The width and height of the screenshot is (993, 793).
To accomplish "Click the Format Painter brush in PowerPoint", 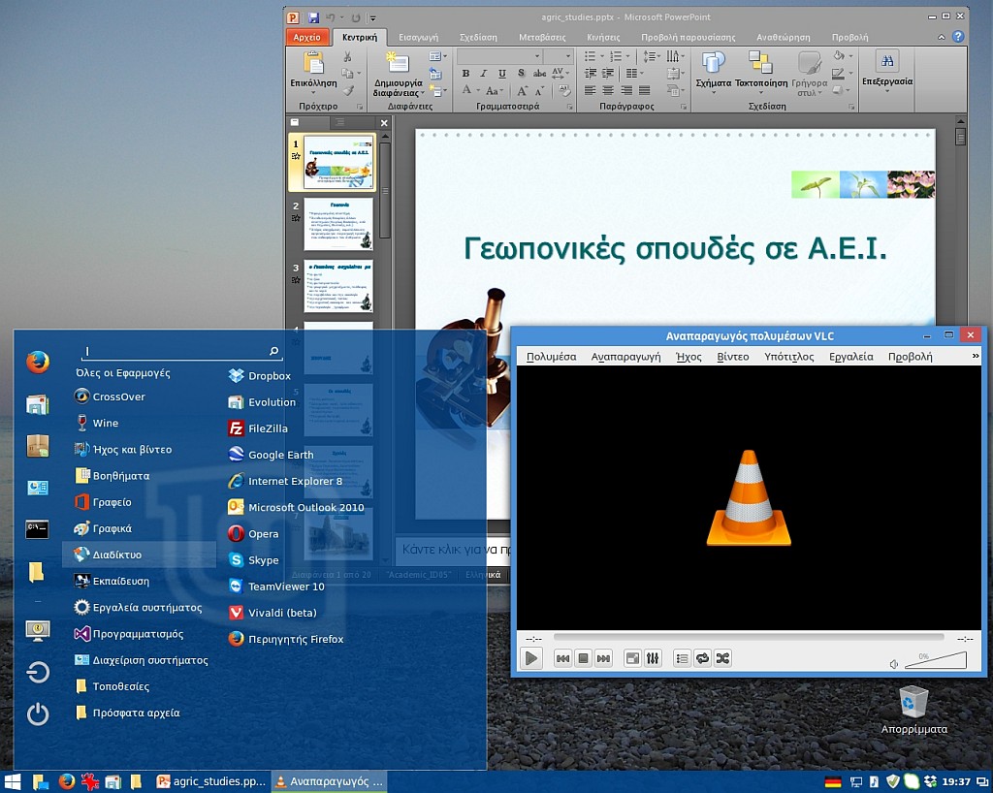I will (347, 90).
